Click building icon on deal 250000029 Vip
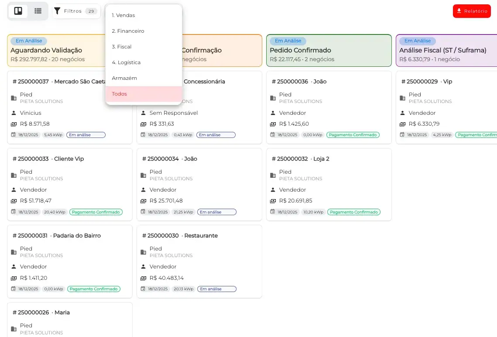This screenshot has height=337, width=497. pyautogui.click(x=402, y=98)
